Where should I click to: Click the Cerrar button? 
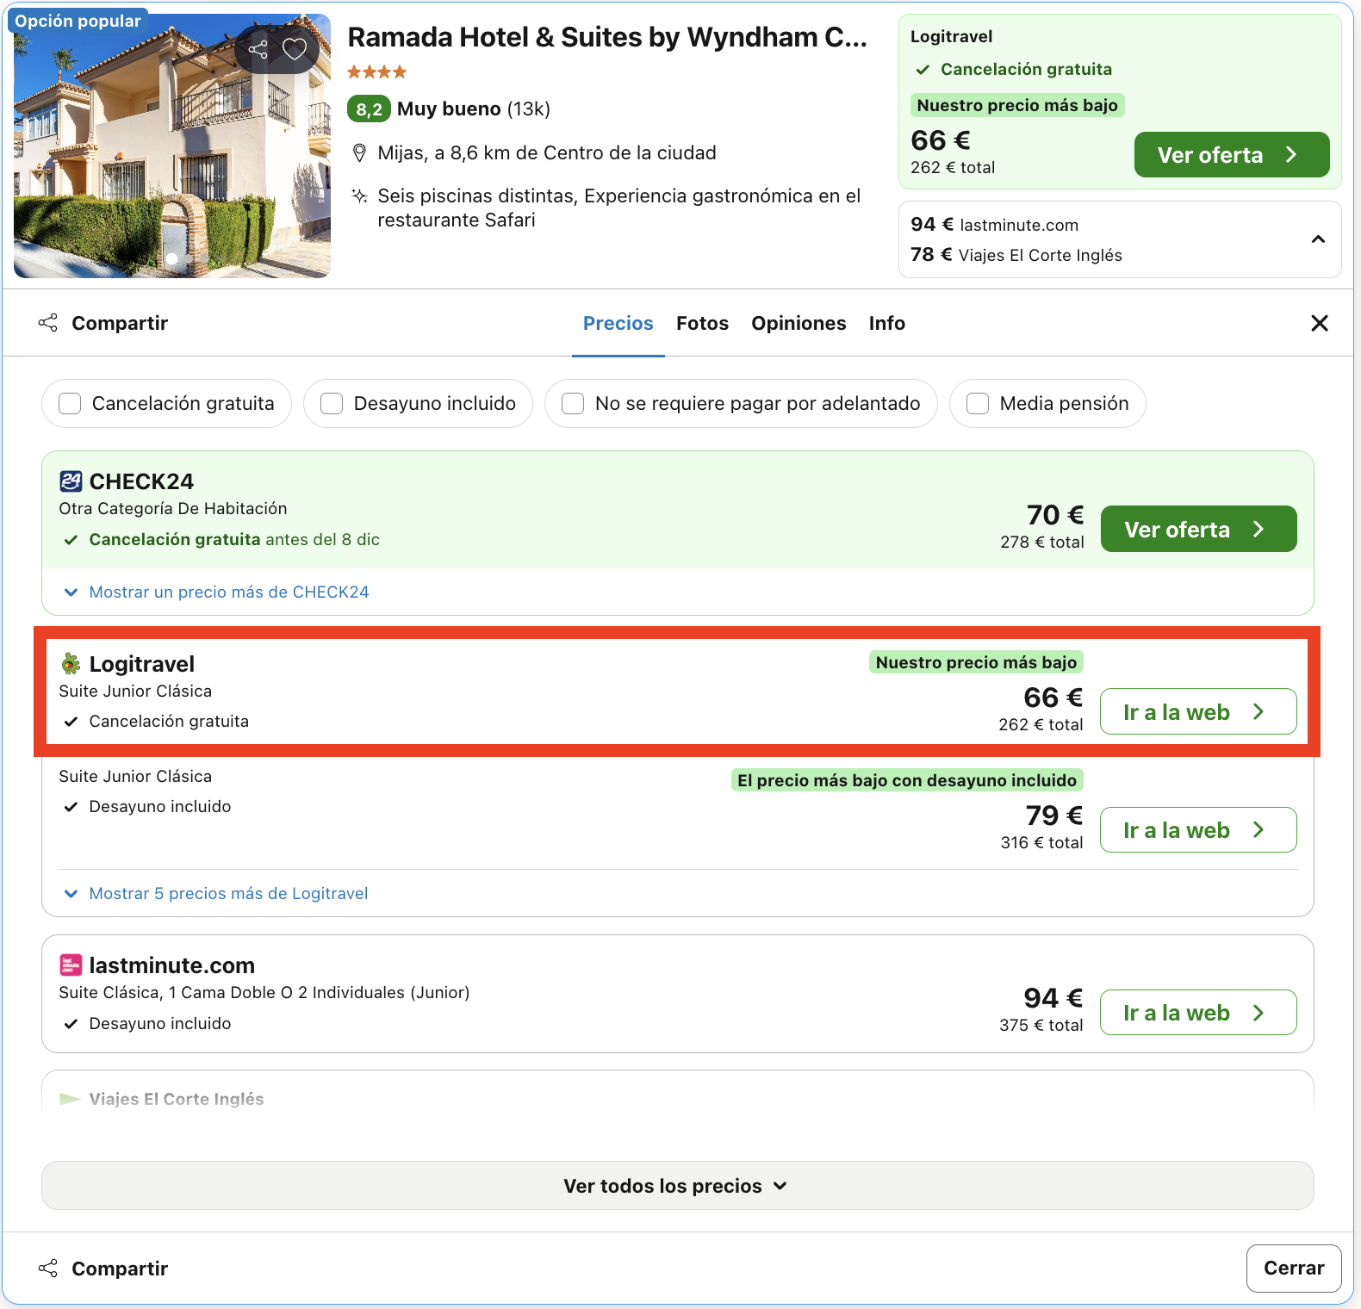[1294, 1269]
